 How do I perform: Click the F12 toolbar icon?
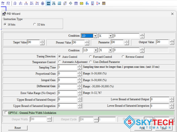coord(8,4)
